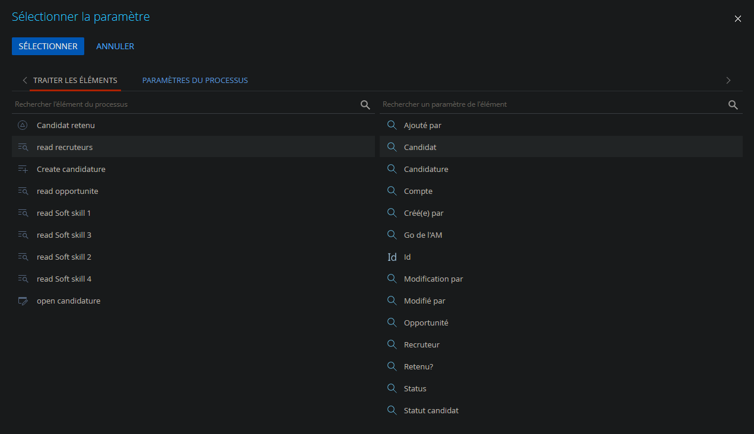The image size is (754, 434).
Task: Switch to the PARAMÈTRES DU PROCESSUS tab
Action: 195,80
